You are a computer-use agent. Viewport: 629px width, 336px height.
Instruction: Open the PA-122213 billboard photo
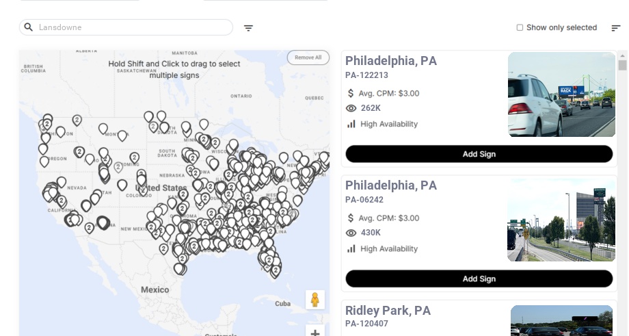pyautogui.click(x=561, y=94)
